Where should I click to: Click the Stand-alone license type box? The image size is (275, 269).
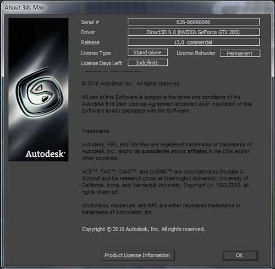pos(148,52)
